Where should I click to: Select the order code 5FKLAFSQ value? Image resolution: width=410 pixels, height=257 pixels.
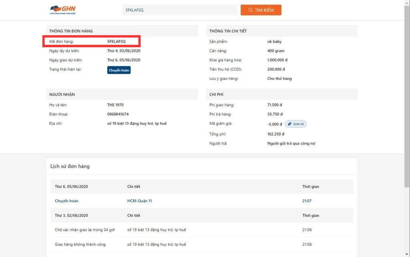(x=117, y=41)
